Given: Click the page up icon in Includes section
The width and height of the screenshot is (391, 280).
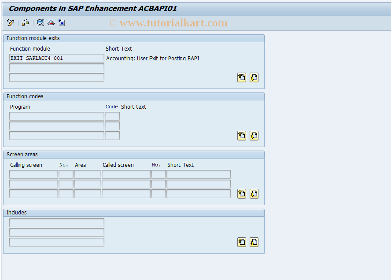Looking at the screenshot, I should click(x=241, y=242).
